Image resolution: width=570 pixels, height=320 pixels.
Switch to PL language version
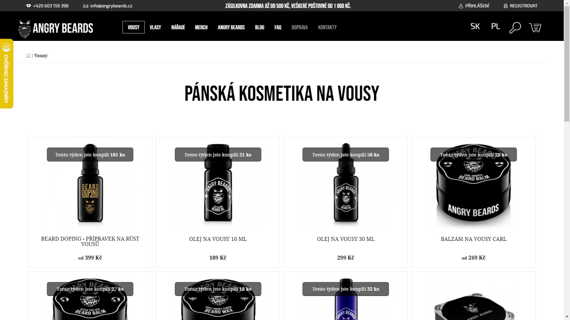[x=496, y=26]
